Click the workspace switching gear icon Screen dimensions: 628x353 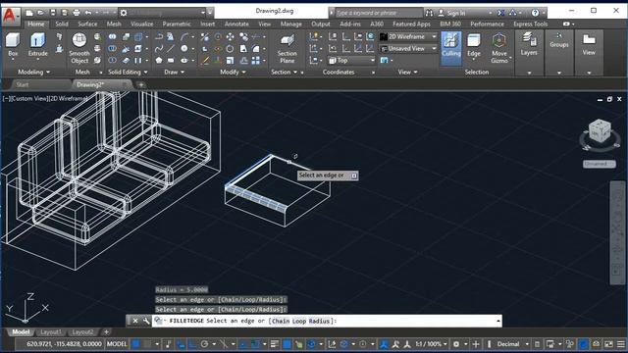pos(456,344)
